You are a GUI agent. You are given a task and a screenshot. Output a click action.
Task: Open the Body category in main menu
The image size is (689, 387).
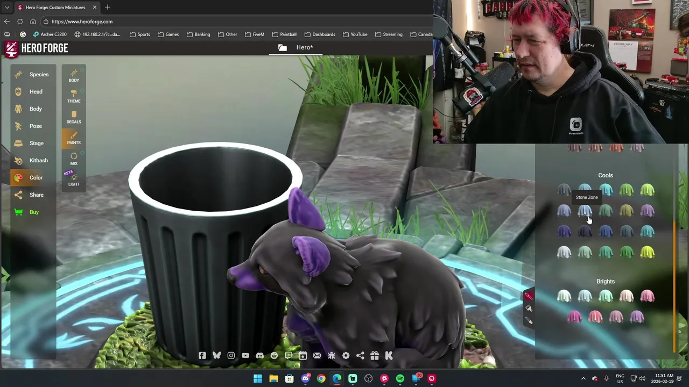(33, 109)
